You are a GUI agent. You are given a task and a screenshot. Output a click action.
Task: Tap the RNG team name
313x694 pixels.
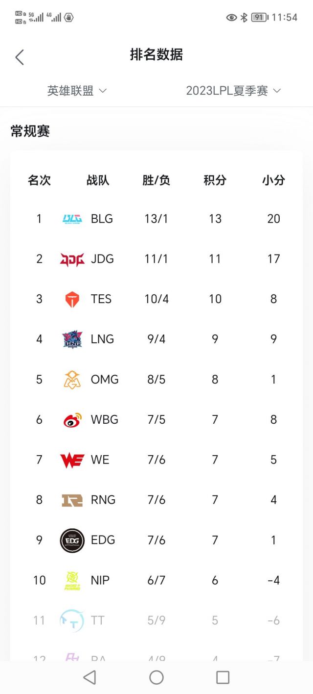[x=103, y=500]
